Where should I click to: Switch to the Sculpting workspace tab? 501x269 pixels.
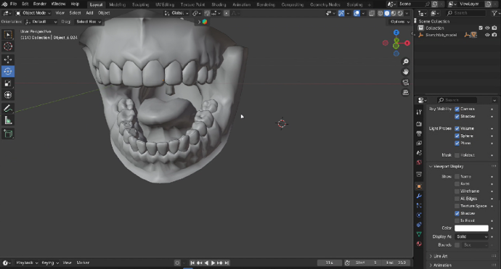pos(141,4)
